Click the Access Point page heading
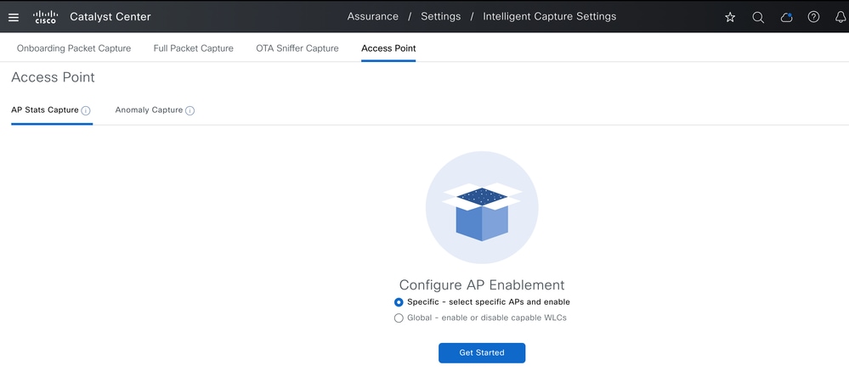 53,77
